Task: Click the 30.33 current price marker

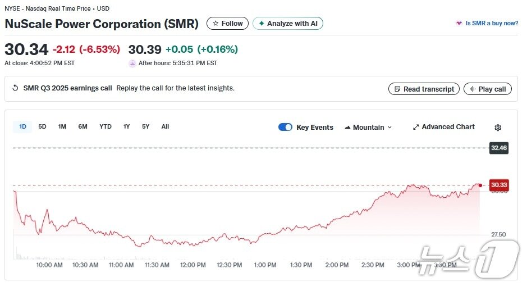Action: pos(498,185)
